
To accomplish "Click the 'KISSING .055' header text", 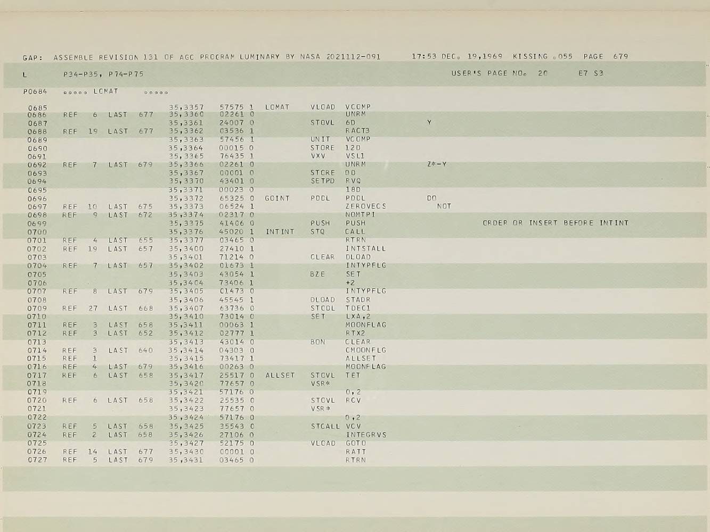I will pos(543,56).
